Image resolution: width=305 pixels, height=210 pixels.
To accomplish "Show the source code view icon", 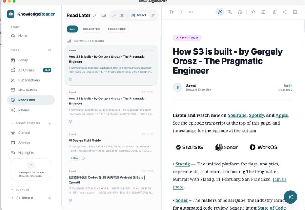I will point(191,12).
